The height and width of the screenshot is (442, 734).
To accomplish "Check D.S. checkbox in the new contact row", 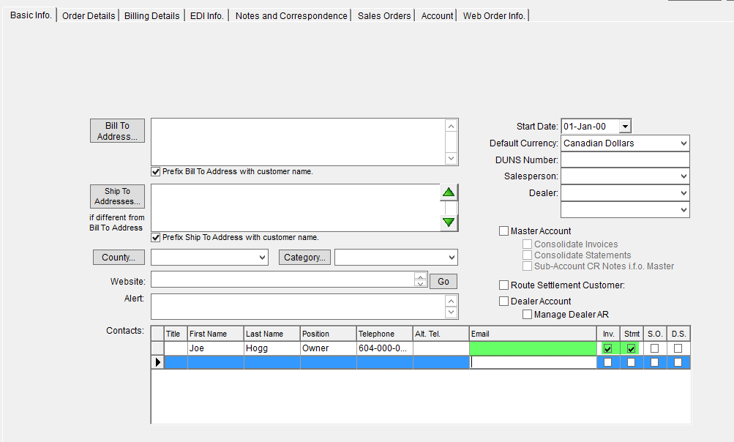I will [678, 362].
